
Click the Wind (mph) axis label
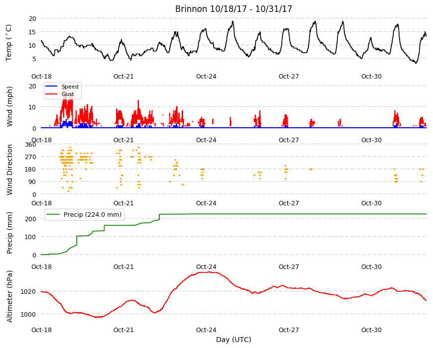9,106
